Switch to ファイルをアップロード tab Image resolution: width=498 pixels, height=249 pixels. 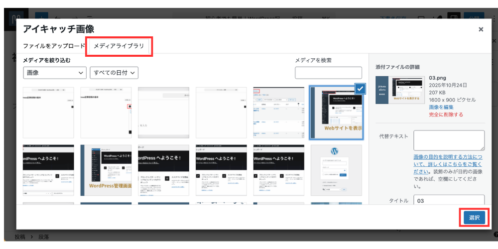point(54,46)
